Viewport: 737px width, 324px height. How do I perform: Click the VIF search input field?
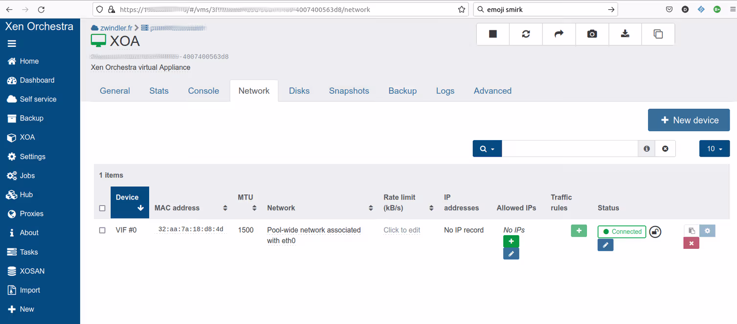pyautogui.click(x=570, y=149)
